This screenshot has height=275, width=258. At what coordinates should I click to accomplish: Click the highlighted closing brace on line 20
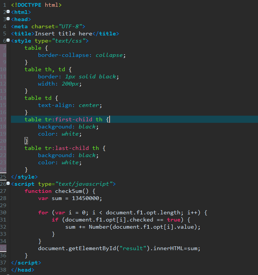26,141
